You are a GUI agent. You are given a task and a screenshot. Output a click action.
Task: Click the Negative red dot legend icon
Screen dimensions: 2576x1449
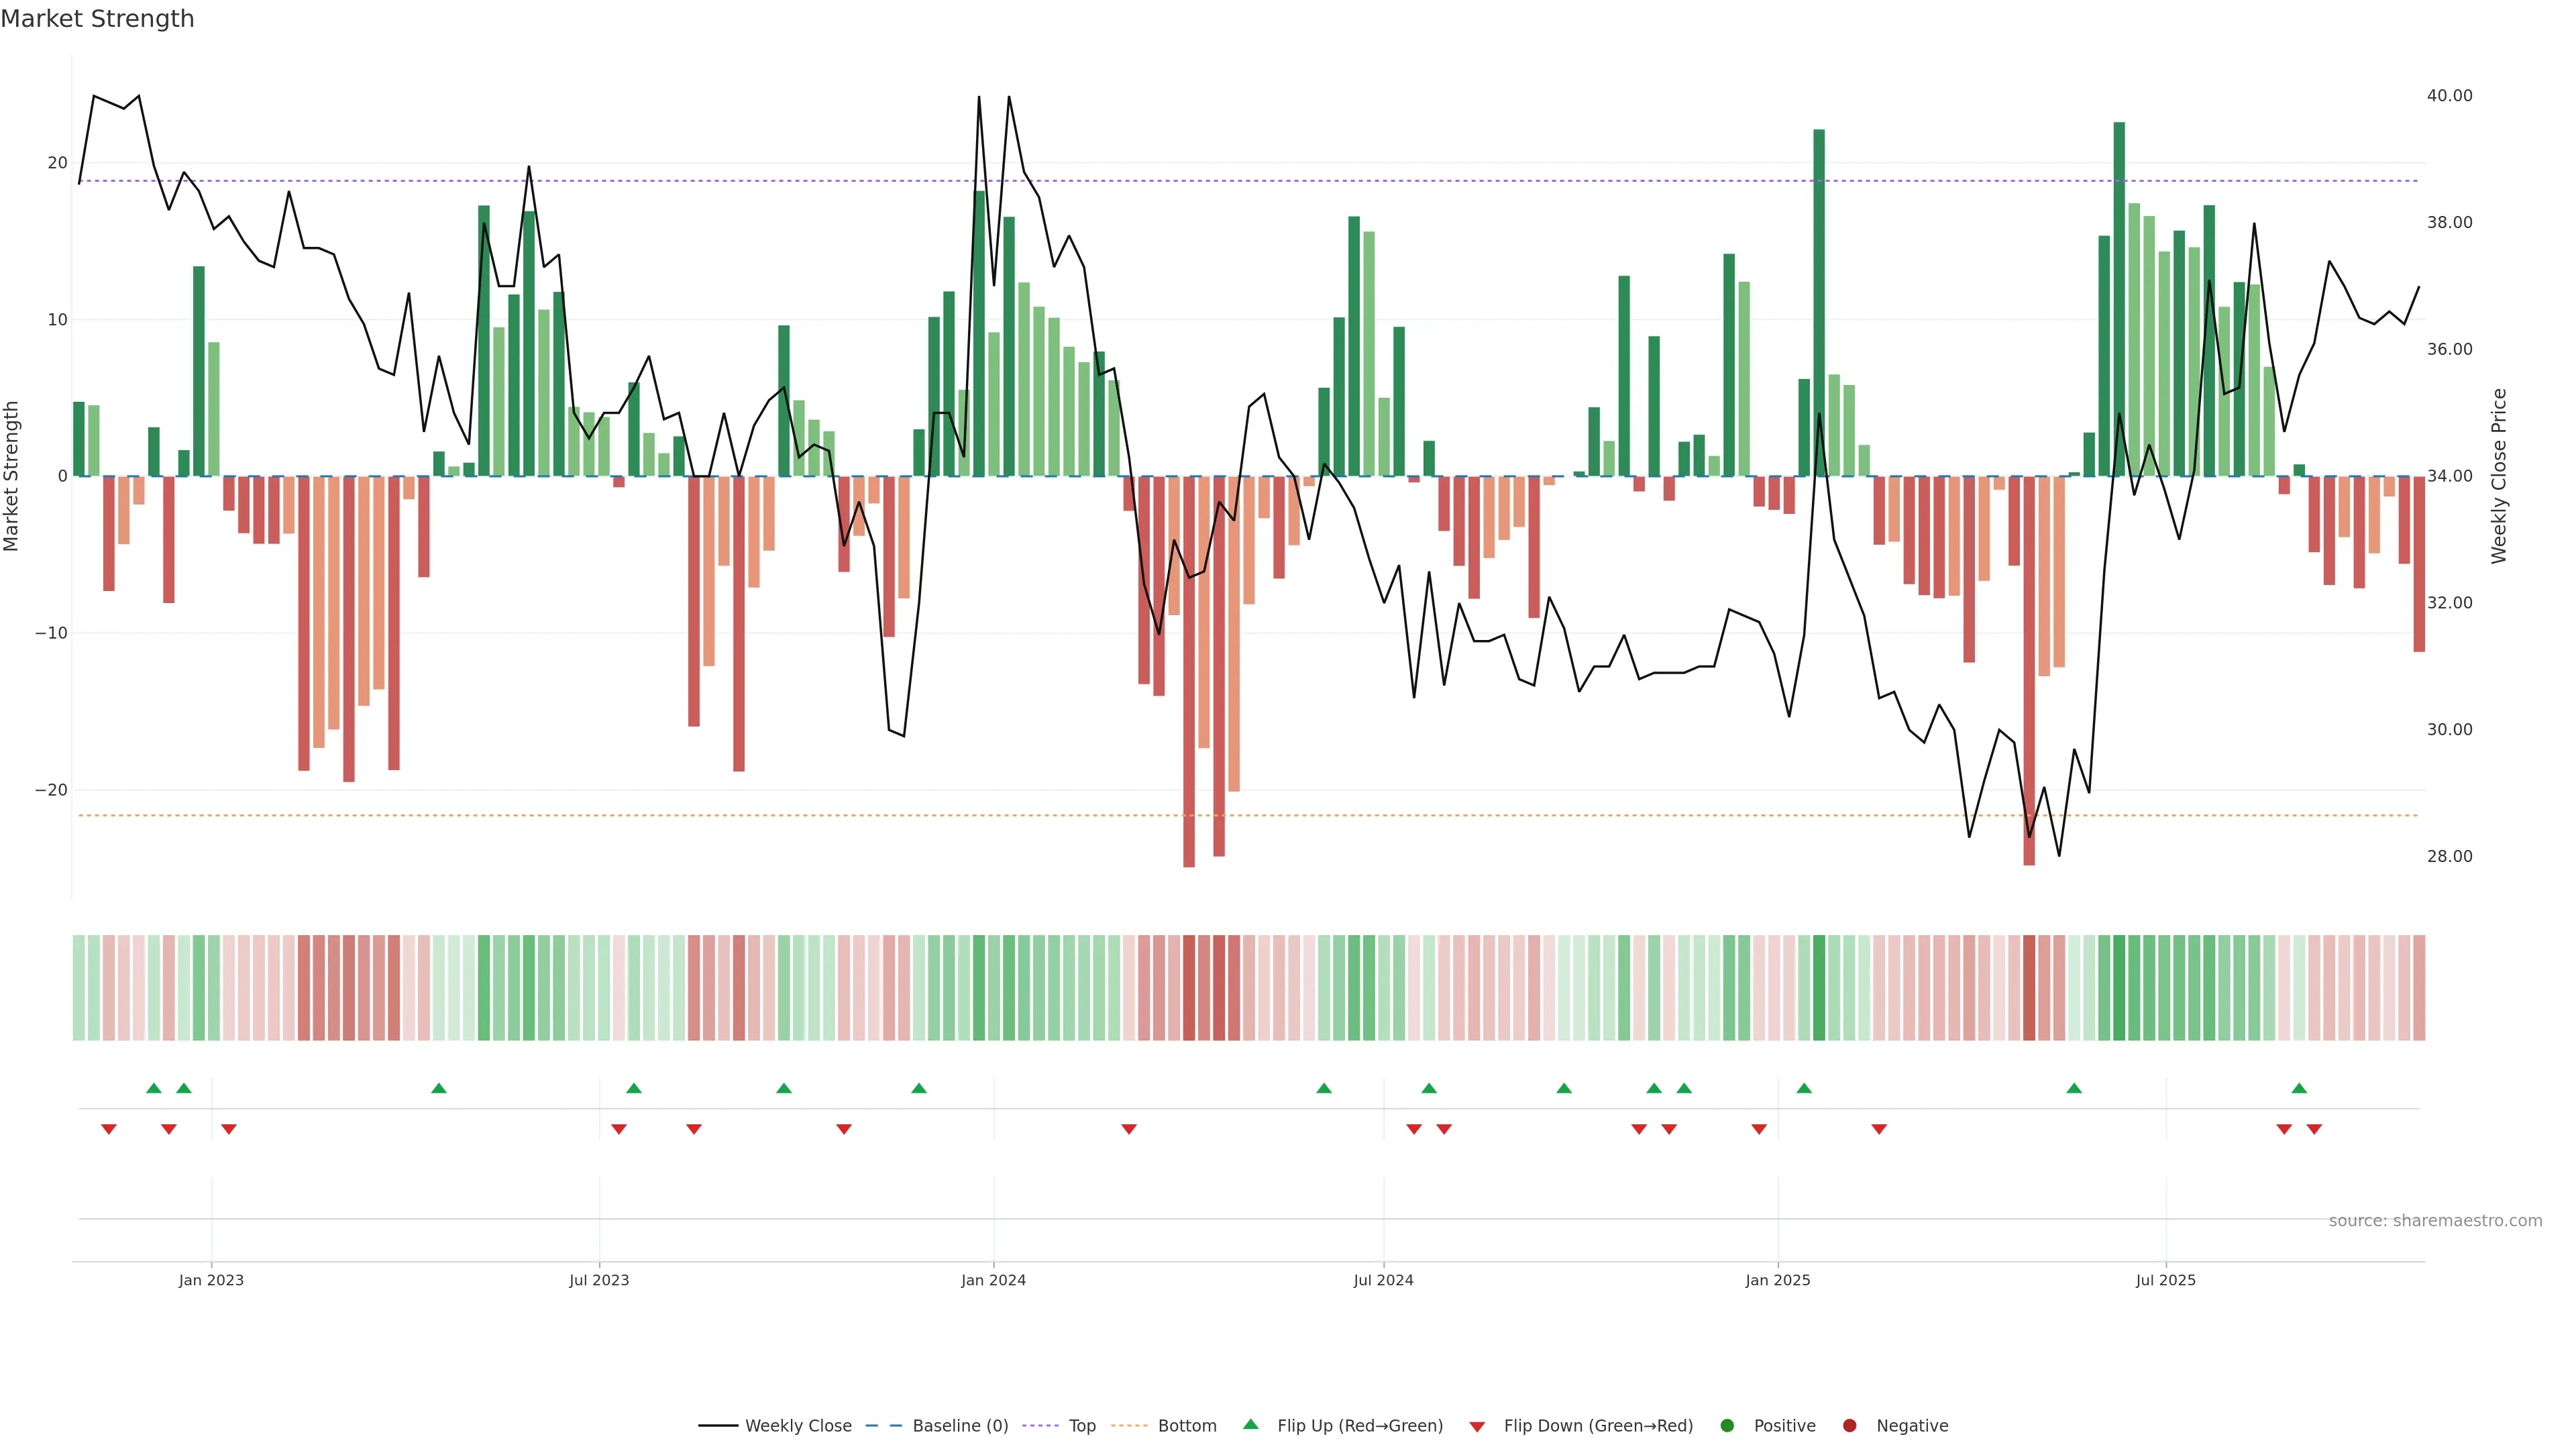(1849, 1425)
